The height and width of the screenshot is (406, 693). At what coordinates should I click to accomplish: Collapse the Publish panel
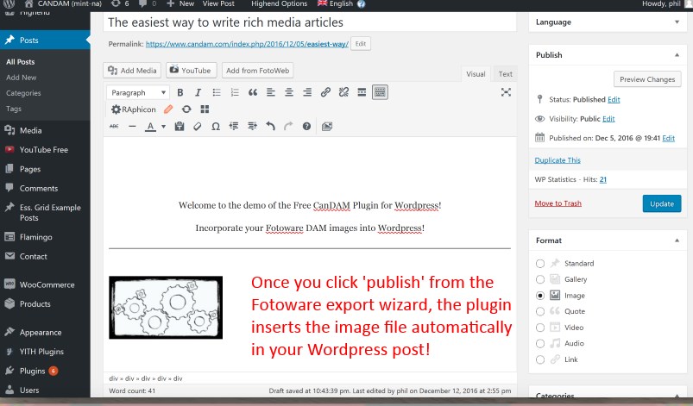[x=677, y=54]
